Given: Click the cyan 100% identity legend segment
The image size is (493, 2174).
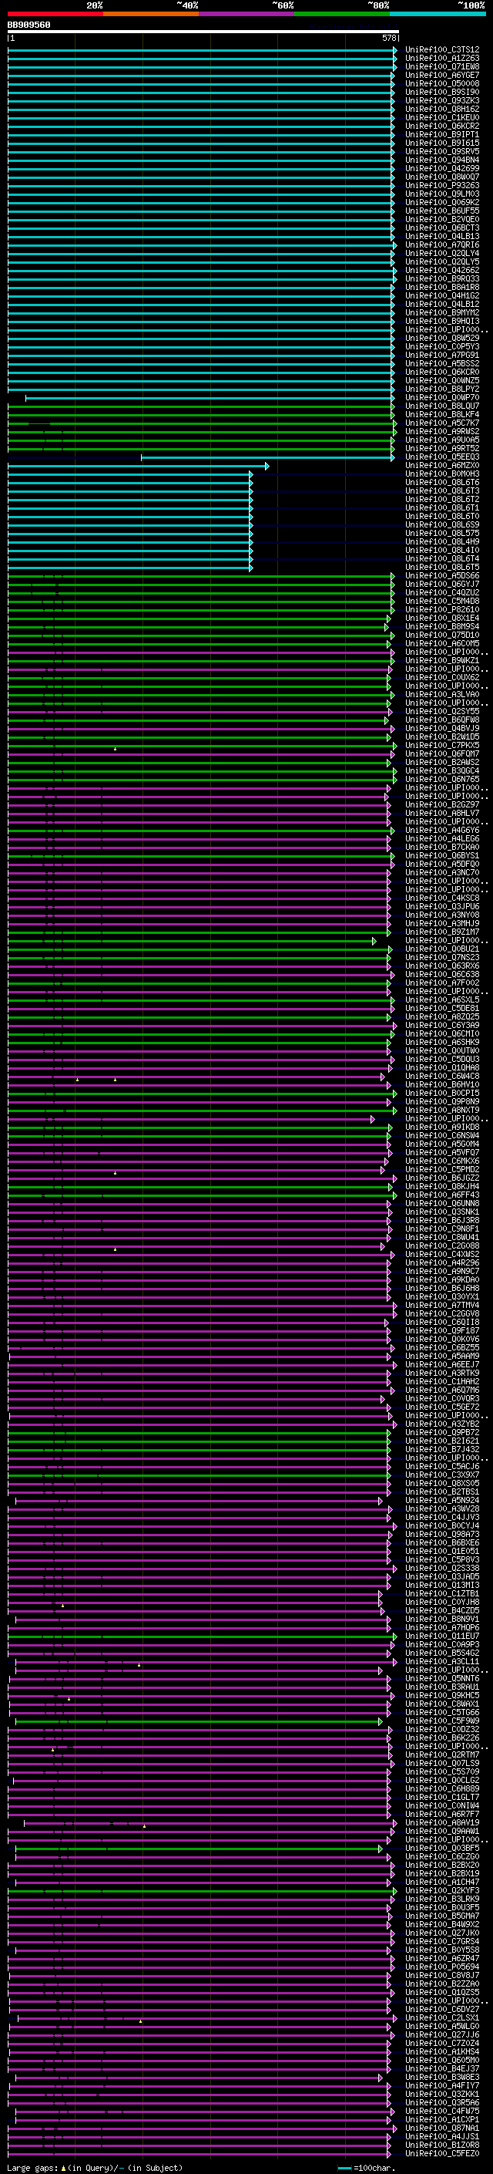Looking at the screenshot, I should tap(438, 14).
